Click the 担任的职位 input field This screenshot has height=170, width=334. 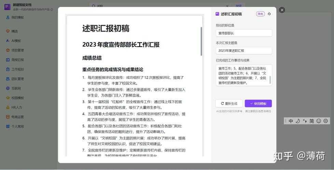point(244,33)
